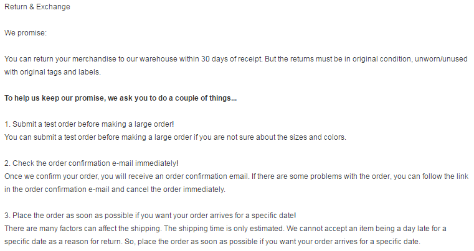474x251 pixels.
Task: Click the line "with original tags and labels."
Action: 52,71
